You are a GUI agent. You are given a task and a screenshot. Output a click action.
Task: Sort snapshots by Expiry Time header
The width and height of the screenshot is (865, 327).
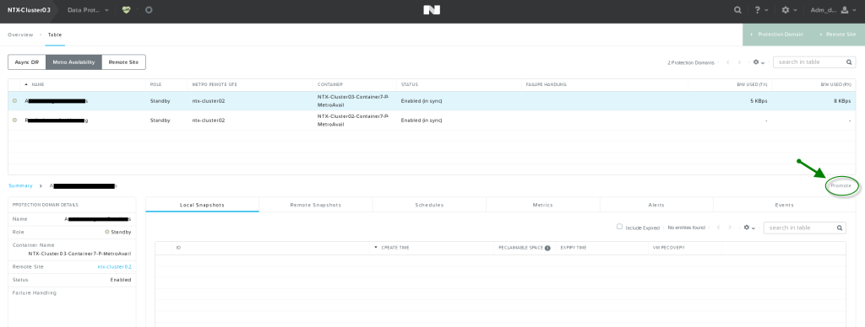click(574, 248)
